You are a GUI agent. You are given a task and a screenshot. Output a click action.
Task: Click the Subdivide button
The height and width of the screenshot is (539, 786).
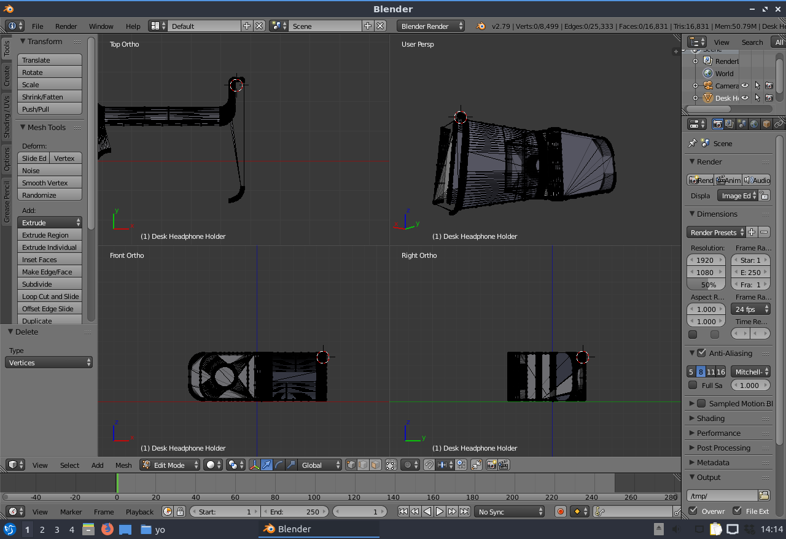tap(50, 284)
